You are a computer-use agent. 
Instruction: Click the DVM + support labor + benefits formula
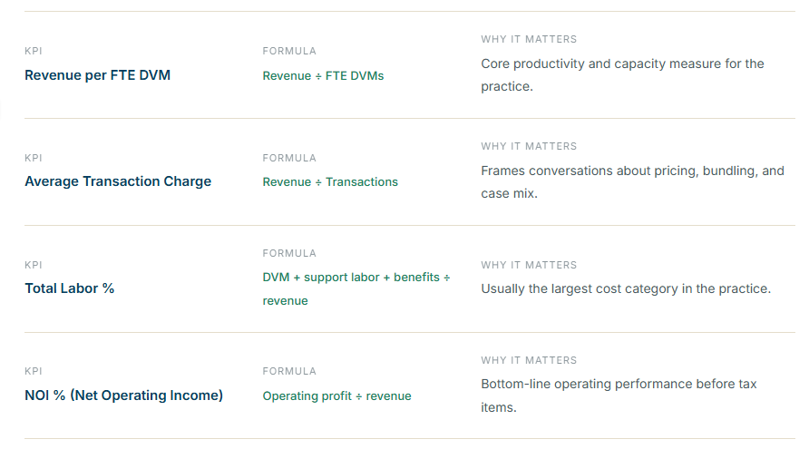click(x=356, y=289)
